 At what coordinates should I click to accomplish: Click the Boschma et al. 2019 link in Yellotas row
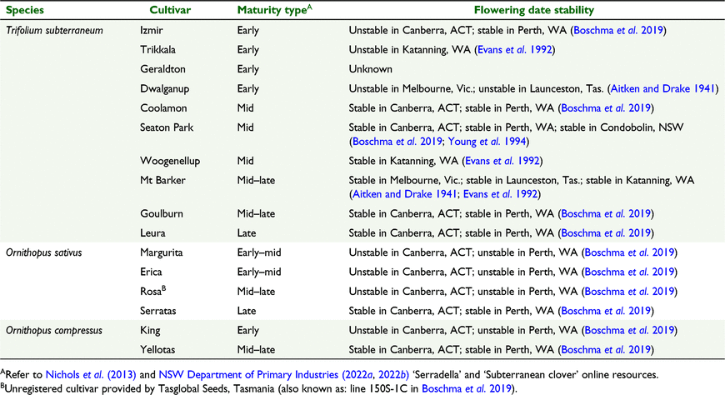click(x=606, y=350)
